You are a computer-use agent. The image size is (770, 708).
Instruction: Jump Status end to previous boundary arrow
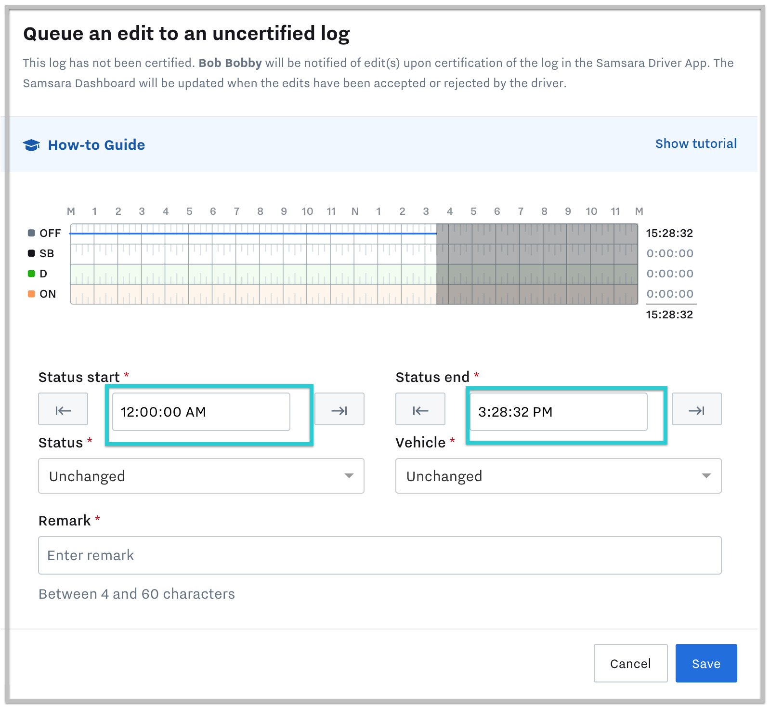420,409
